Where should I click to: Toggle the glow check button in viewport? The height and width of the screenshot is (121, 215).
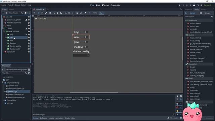(86, 42)
